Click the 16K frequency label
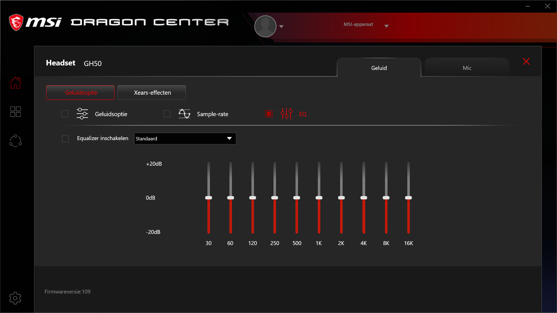Image resolution: width=557 pixels, height=313 pixels. [x=408, y=243]
